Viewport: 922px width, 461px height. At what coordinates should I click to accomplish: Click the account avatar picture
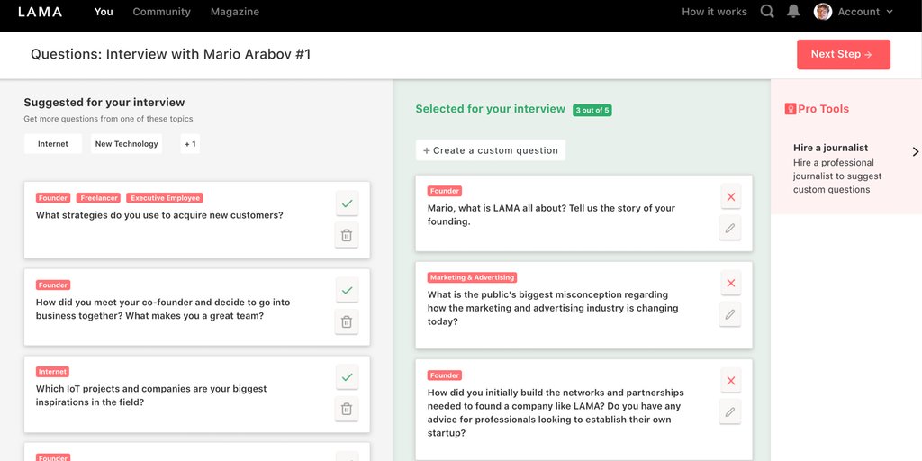[x=823, y=11]
